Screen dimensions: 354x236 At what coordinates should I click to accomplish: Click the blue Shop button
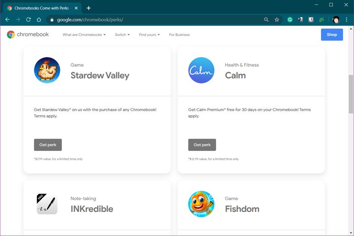click(332, 34)
